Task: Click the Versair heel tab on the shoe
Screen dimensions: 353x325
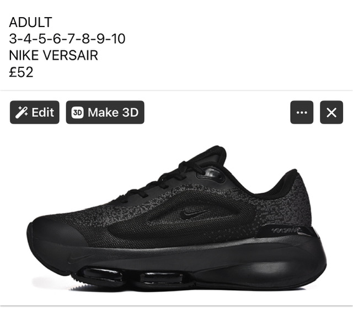Action: [286, 231]
